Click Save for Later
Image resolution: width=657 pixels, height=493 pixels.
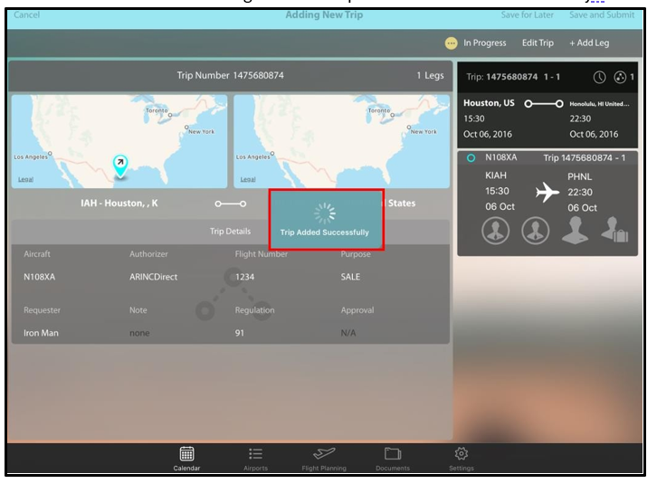tap(528, 14)
